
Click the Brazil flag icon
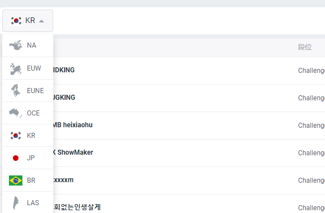click(16, 180)
